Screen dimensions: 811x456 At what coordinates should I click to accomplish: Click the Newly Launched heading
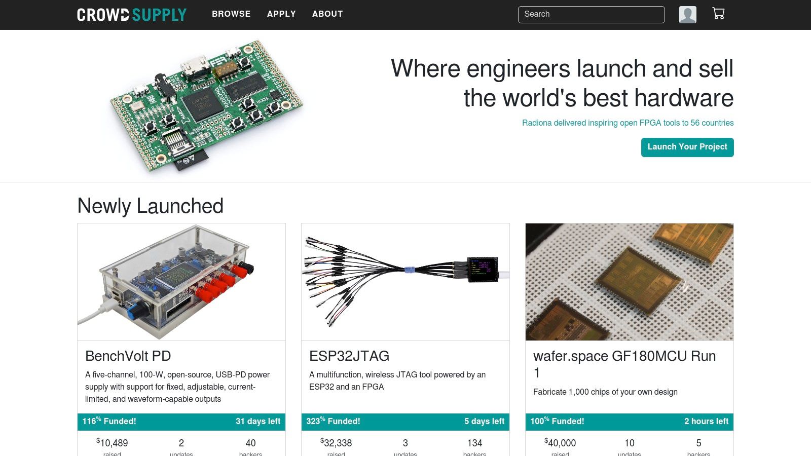tap(151, 206)
